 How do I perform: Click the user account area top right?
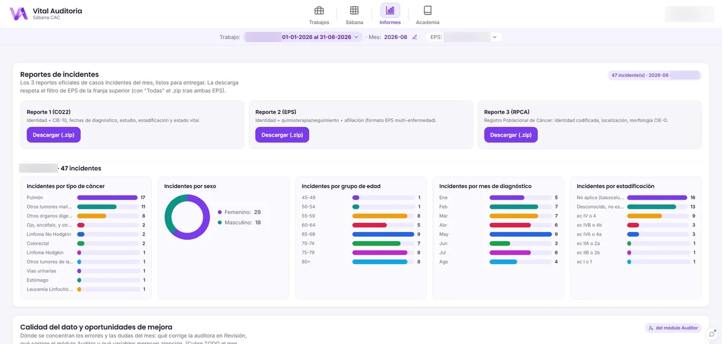point(688,14)
